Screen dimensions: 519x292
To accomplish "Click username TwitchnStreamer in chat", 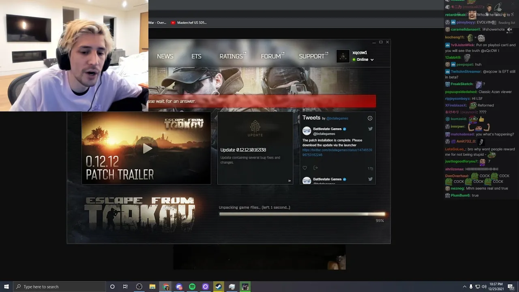I will [465, 71].
